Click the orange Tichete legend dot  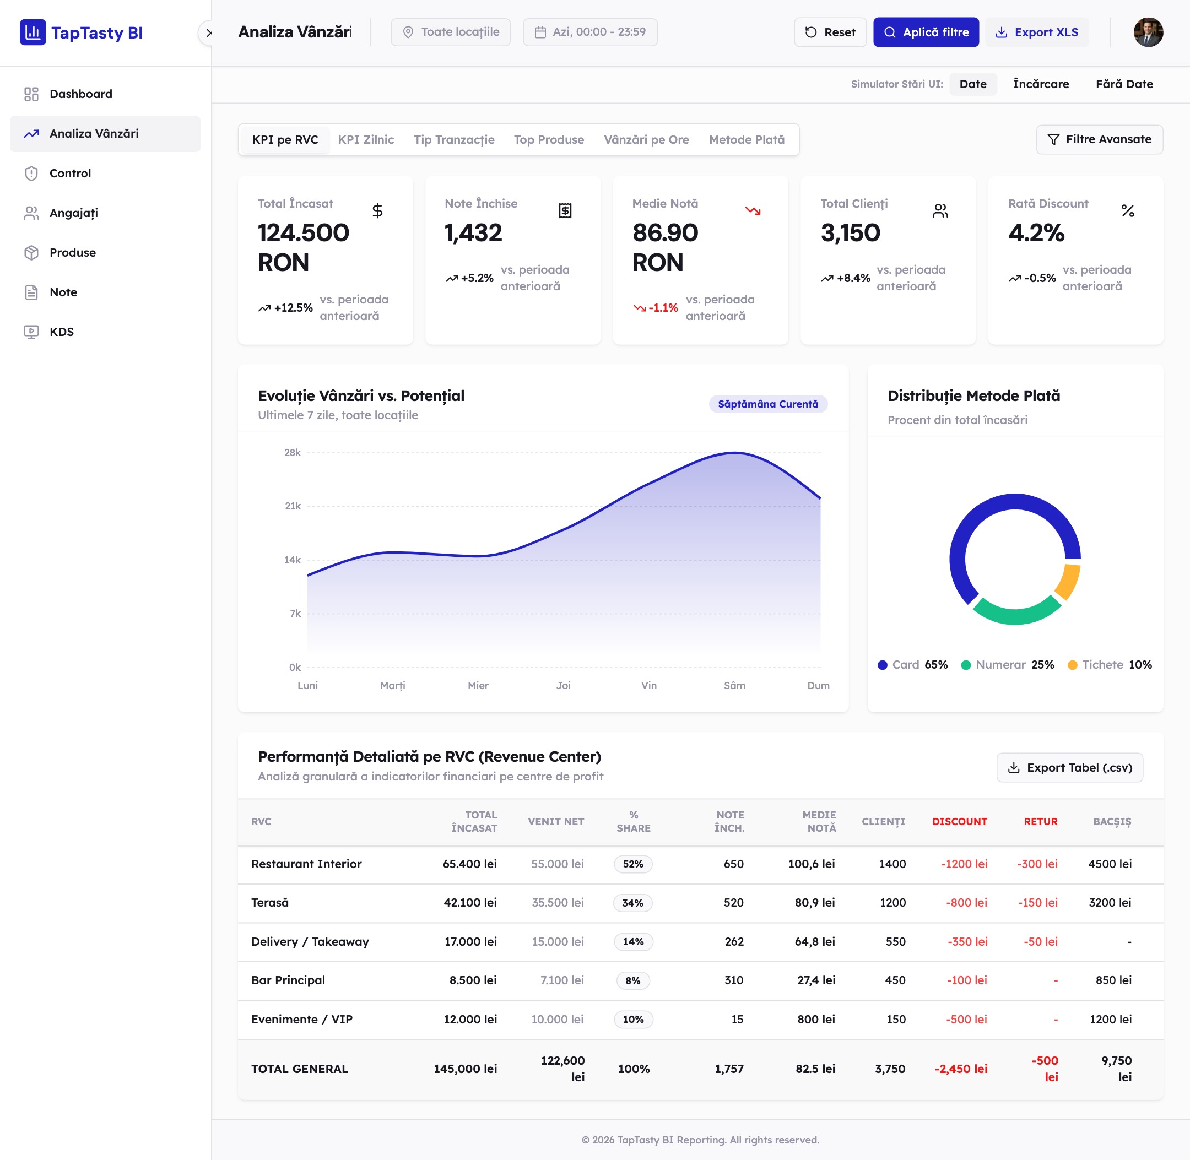1073,665
